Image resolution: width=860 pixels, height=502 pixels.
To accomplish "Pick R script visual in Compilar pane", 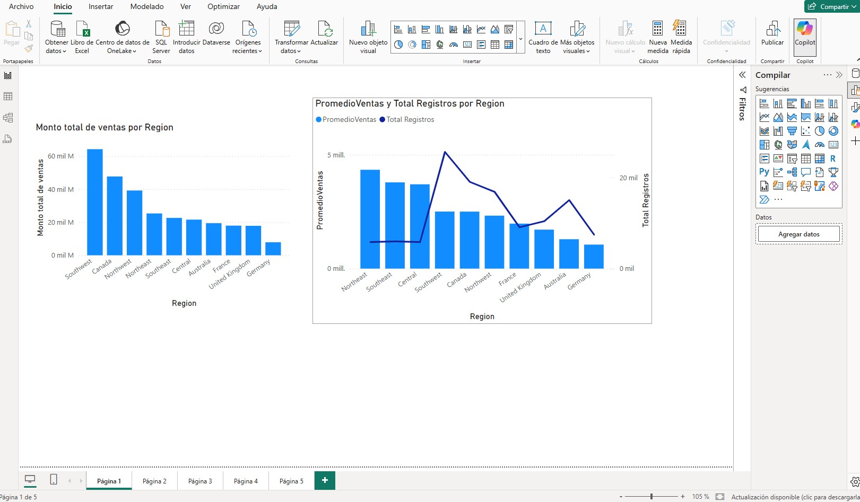I will click(833, 158).
